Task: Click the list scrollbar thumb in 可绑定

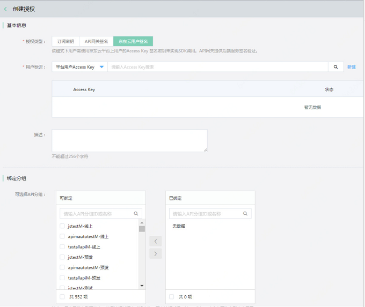Action: pos(142,229)
